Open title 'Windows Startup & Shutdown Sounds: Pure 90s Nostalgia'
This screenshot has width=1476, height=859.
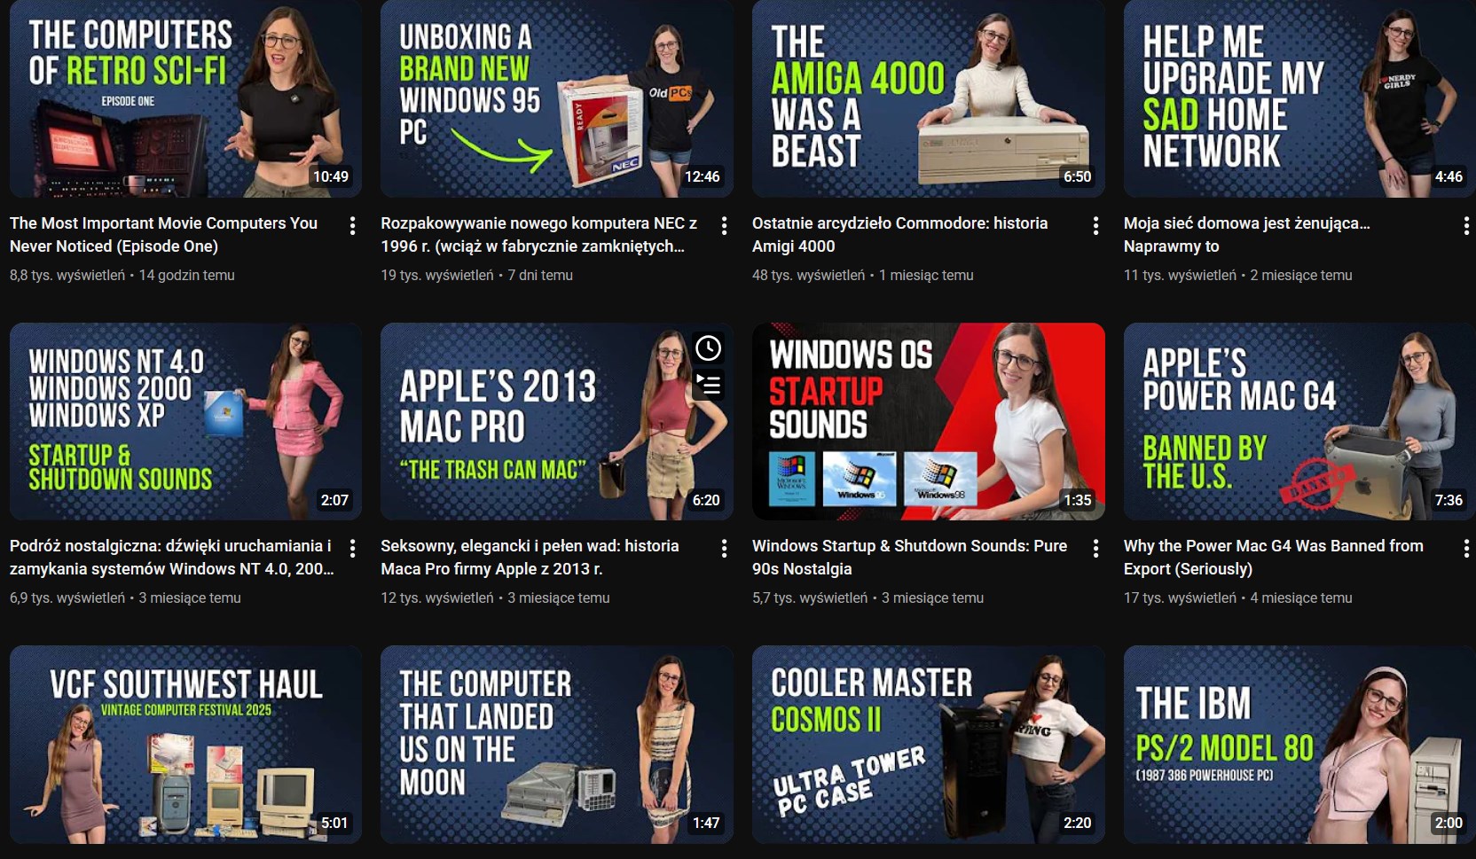(909, 558)
